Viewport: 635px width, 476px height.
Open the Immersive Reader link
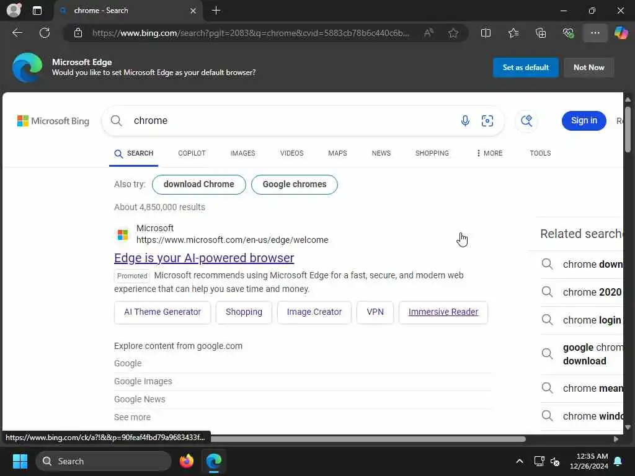tap(443, 312)
